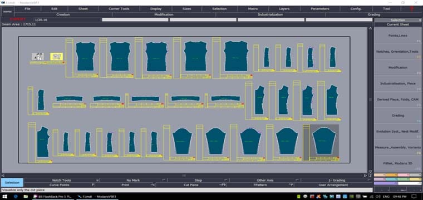The image size is (423, 200).
Task: Open the Parameters menu
Action: 319,9
